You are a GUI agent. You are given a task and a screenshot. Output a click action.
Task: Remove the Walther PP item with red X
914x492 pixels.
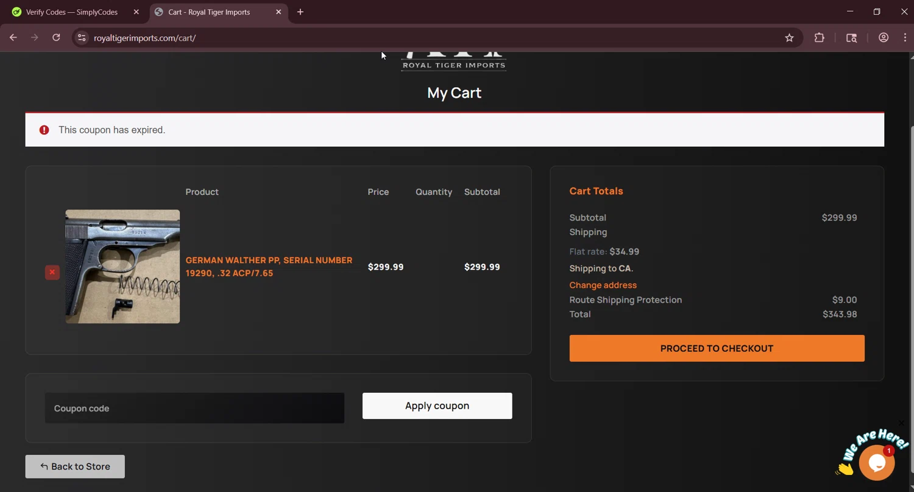point(52,272)
